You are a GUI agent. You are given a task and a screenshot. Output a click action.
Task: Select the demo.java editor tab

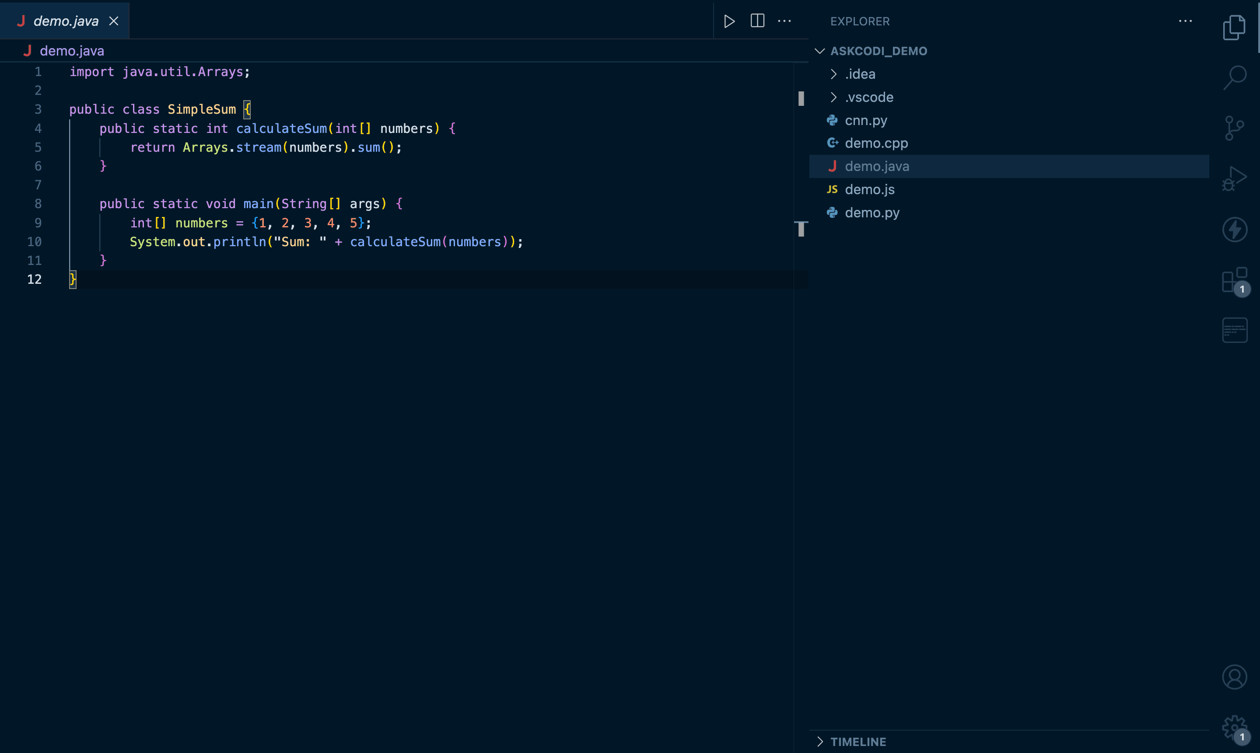pos(65,21)
